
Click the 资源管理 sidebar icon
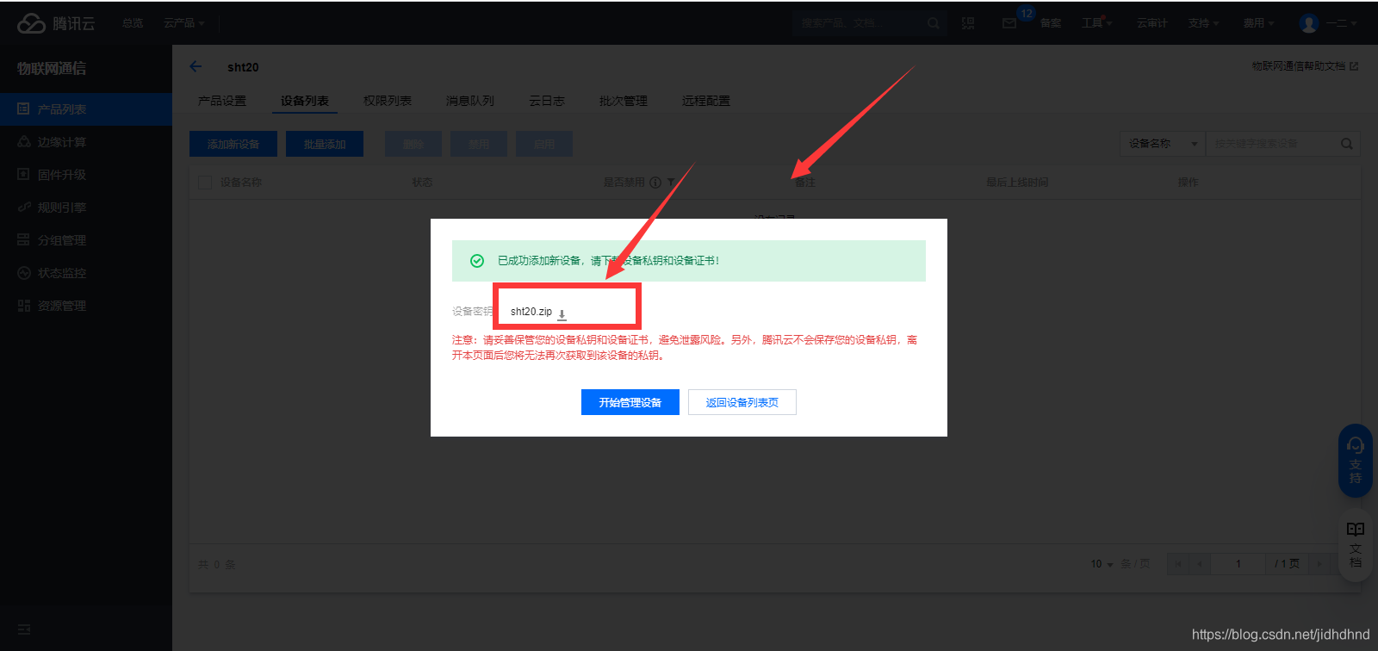(23, 306)
